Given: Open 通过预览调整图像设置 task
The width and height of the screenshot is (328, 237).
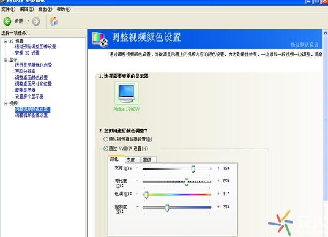Looking at the screenshot, I should (x=35, y=47).
